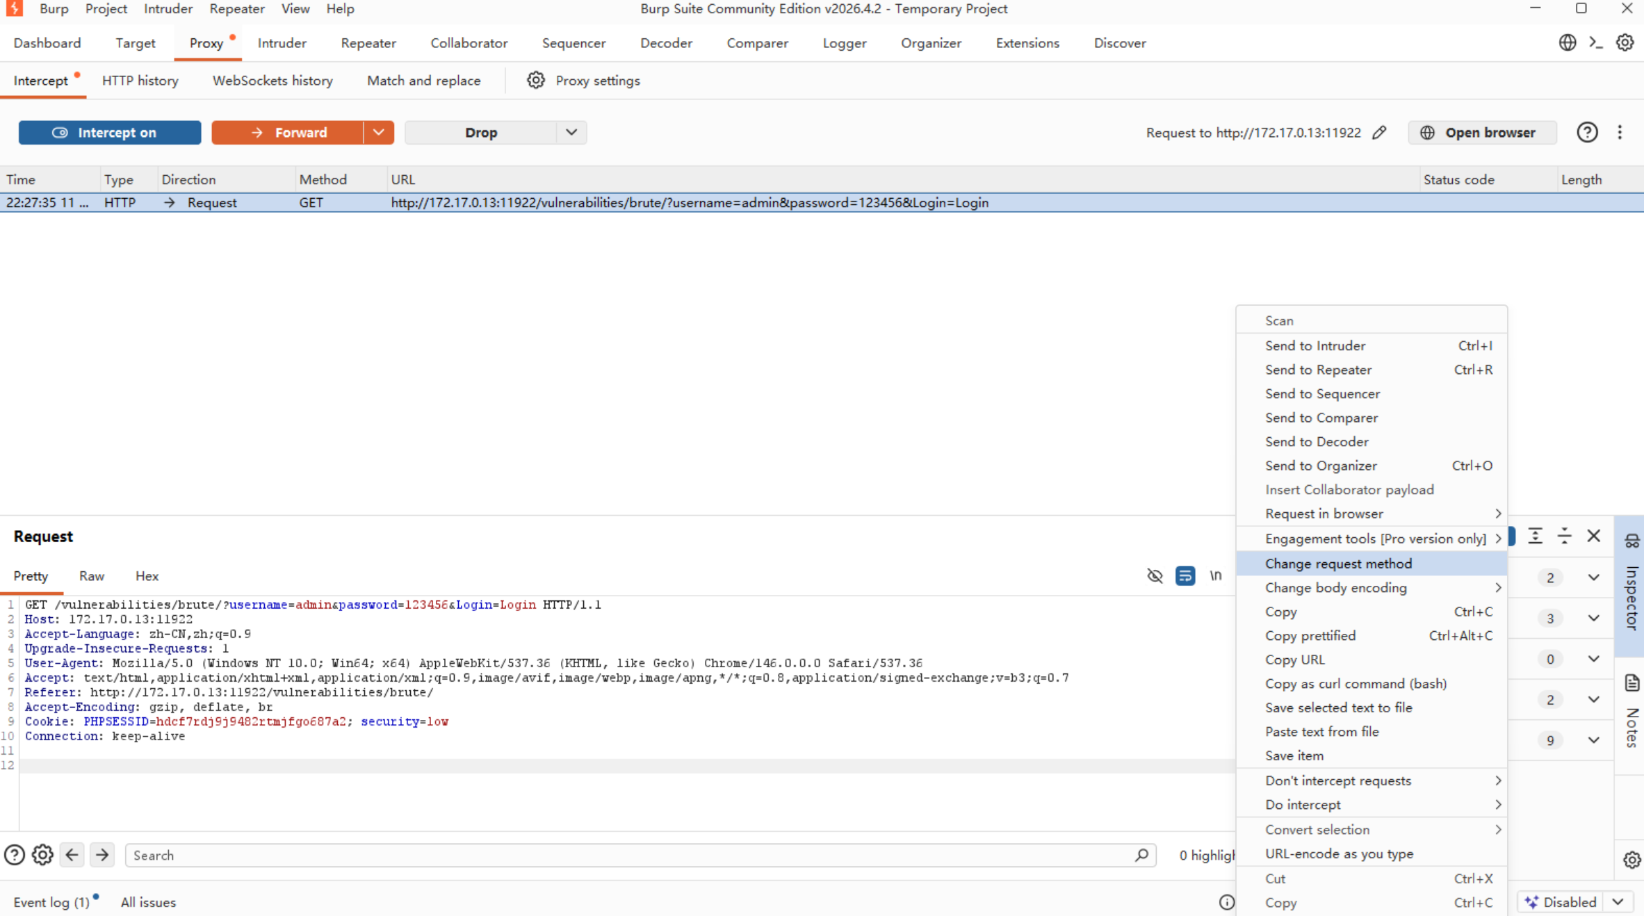1644x916 pixels.
Task: Open the help icon beside Open browser
Action: coord(1587,132)
